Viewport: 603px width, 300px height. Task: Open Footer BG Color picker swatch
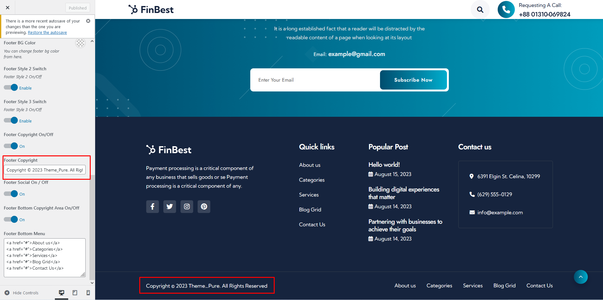pyautogui.click(x=80, y=43)
